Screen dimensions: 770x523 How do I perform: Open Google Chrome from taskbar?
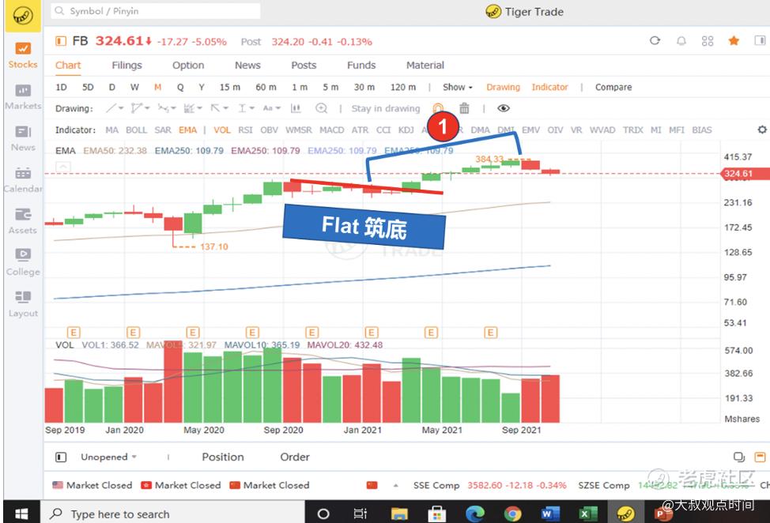[x=513, y=514]
